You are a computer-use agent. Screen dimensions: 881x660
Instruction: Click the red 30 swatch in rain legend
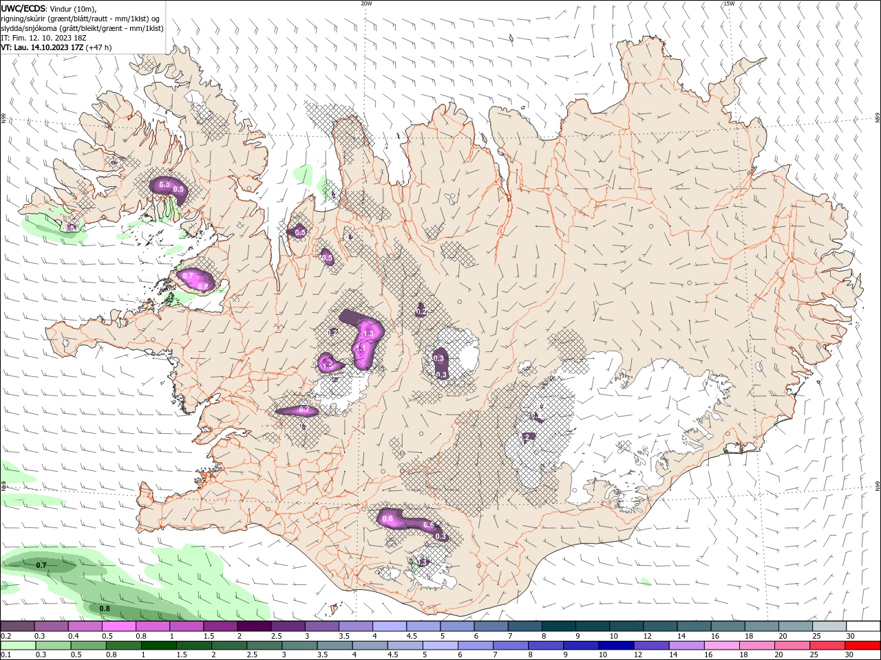pyautogui.click(x=862, y=646)
